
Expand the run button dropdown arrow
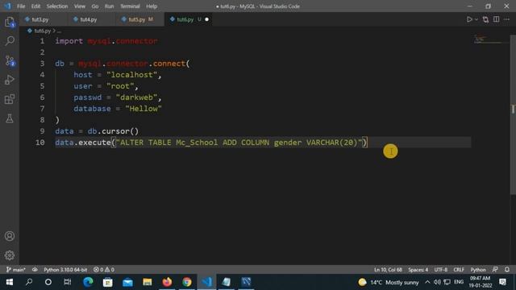coord(476,19)
